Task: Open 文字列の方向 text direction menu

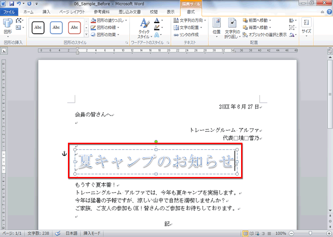Action: tap(190, 20)
